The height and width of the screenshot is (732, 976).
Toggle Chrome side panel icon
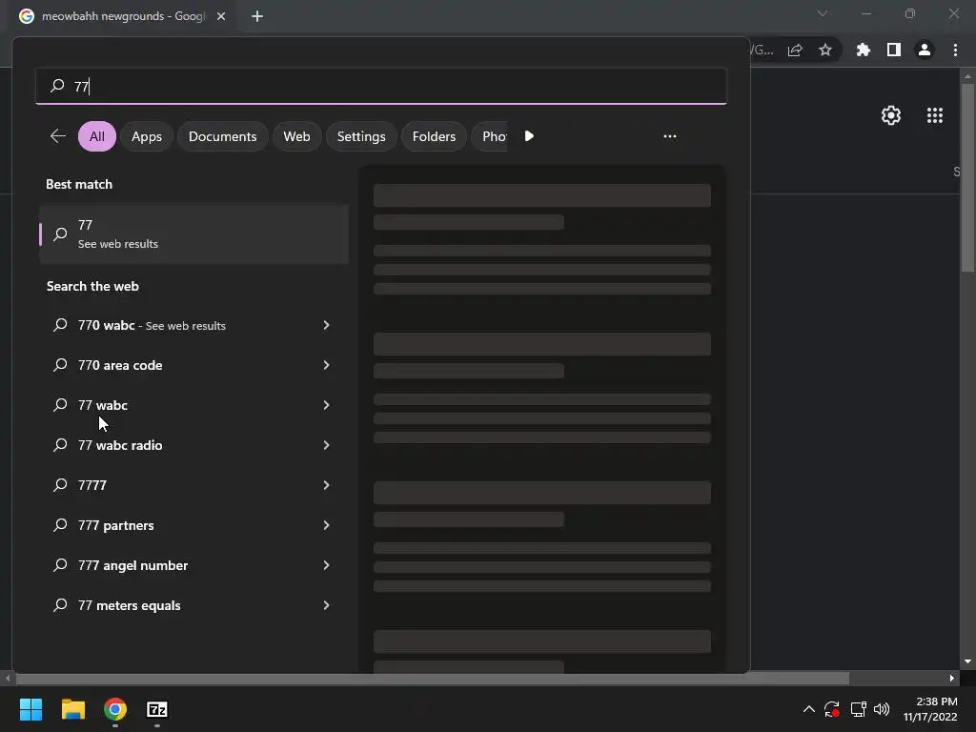tap(893, 50)
